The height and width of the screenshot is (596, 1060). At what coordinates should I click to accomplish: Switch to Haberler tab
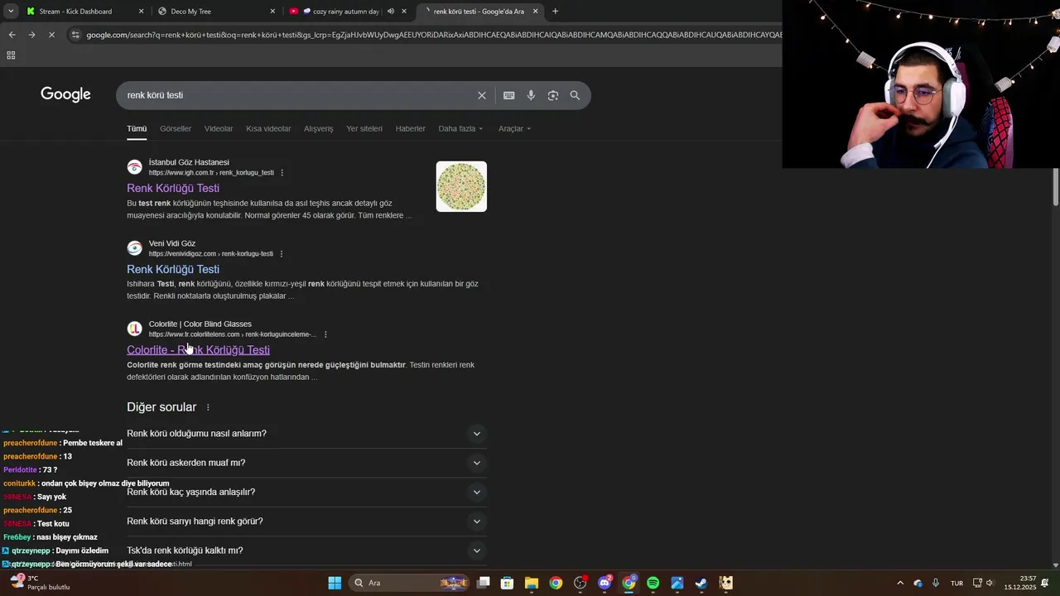(x=410, y=128)
